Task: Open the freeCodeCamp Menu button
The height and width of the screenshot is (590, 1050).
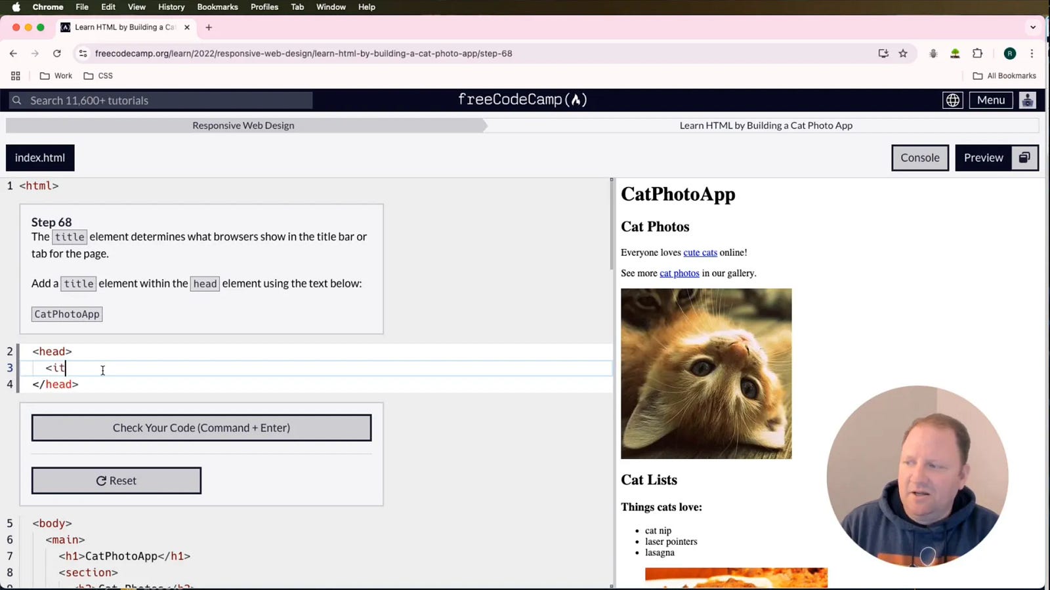Action: 990,100
